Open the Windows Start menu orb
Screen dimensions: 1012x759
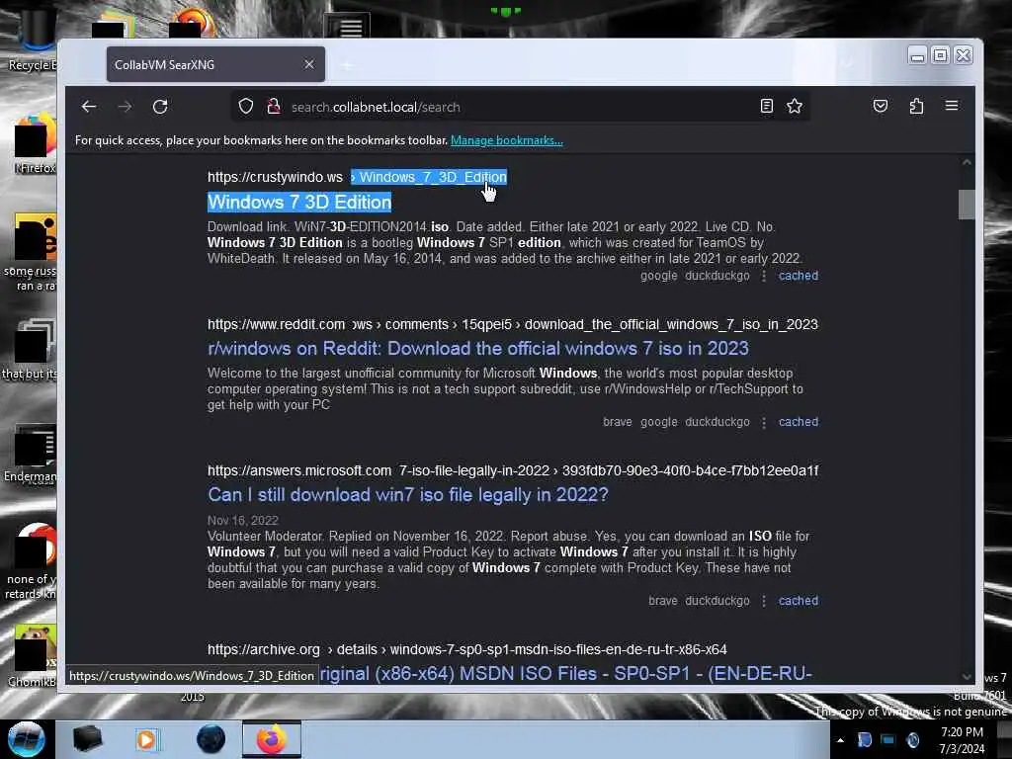[27, 739]
